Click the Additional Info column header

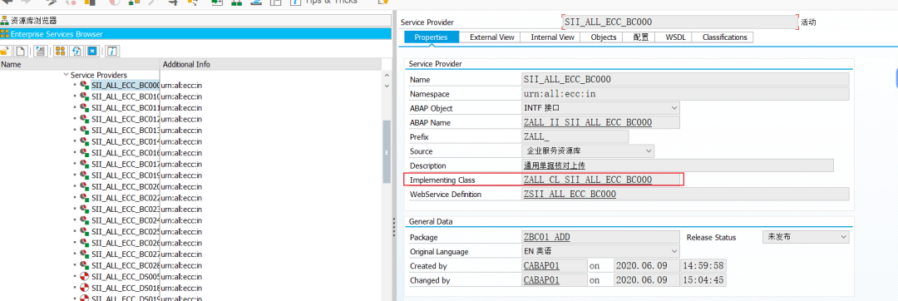tap(270, 65)
